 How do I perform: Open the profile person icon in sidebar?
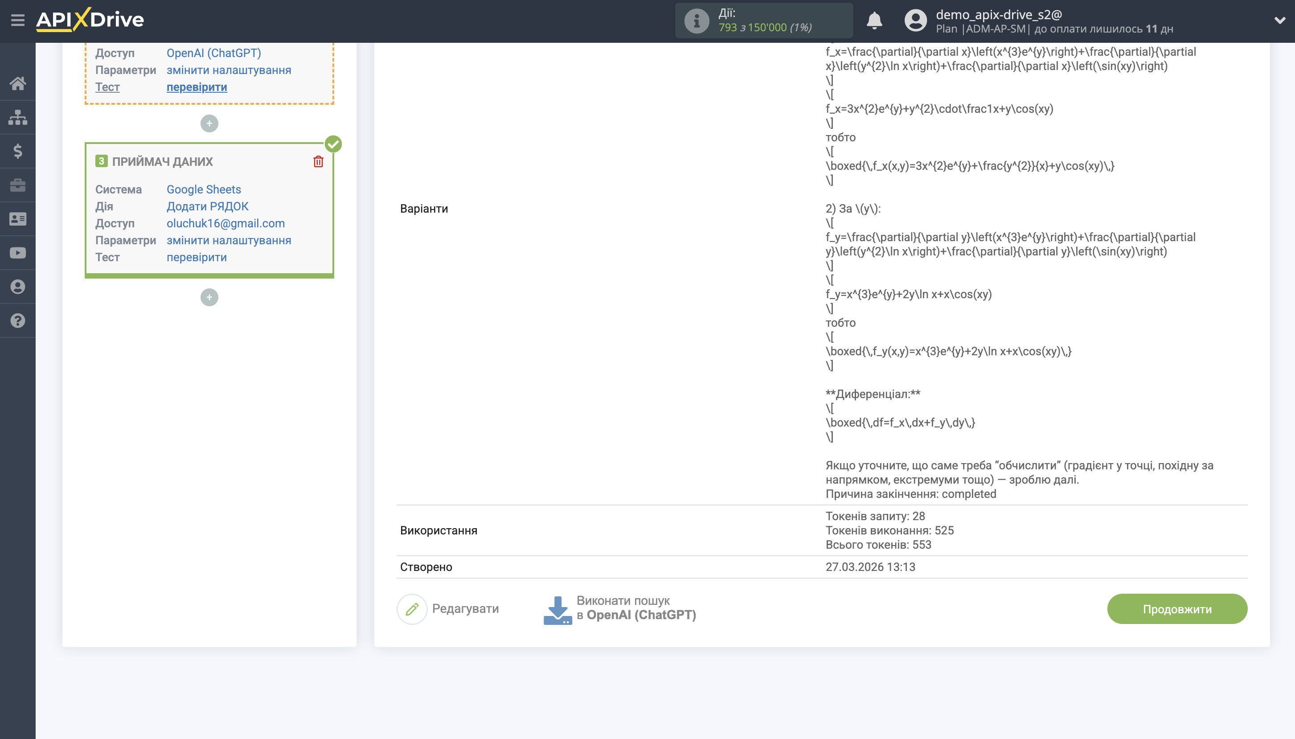click(x=18, y=286)
